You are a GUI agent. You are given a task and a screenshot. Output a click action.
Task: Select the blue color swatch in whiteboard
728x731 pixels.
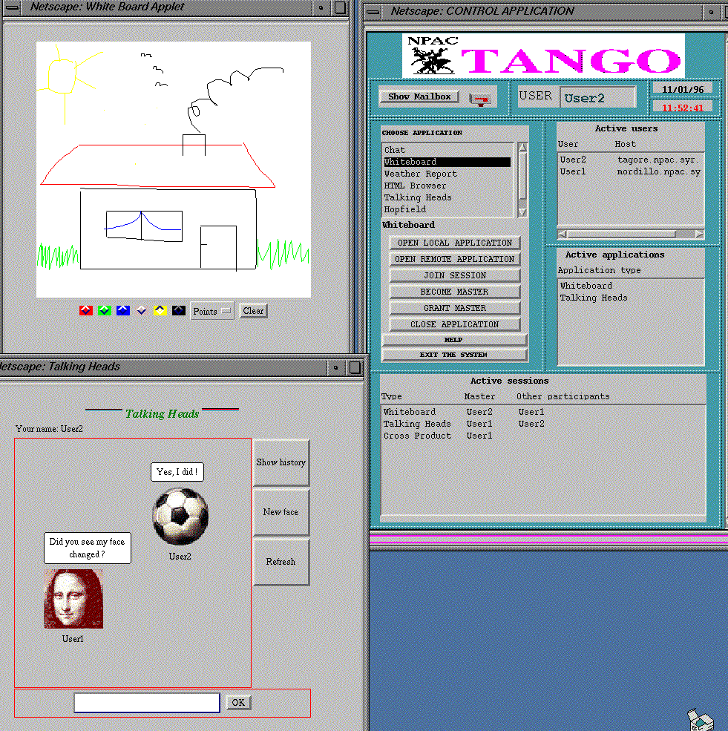pos(123,310)
